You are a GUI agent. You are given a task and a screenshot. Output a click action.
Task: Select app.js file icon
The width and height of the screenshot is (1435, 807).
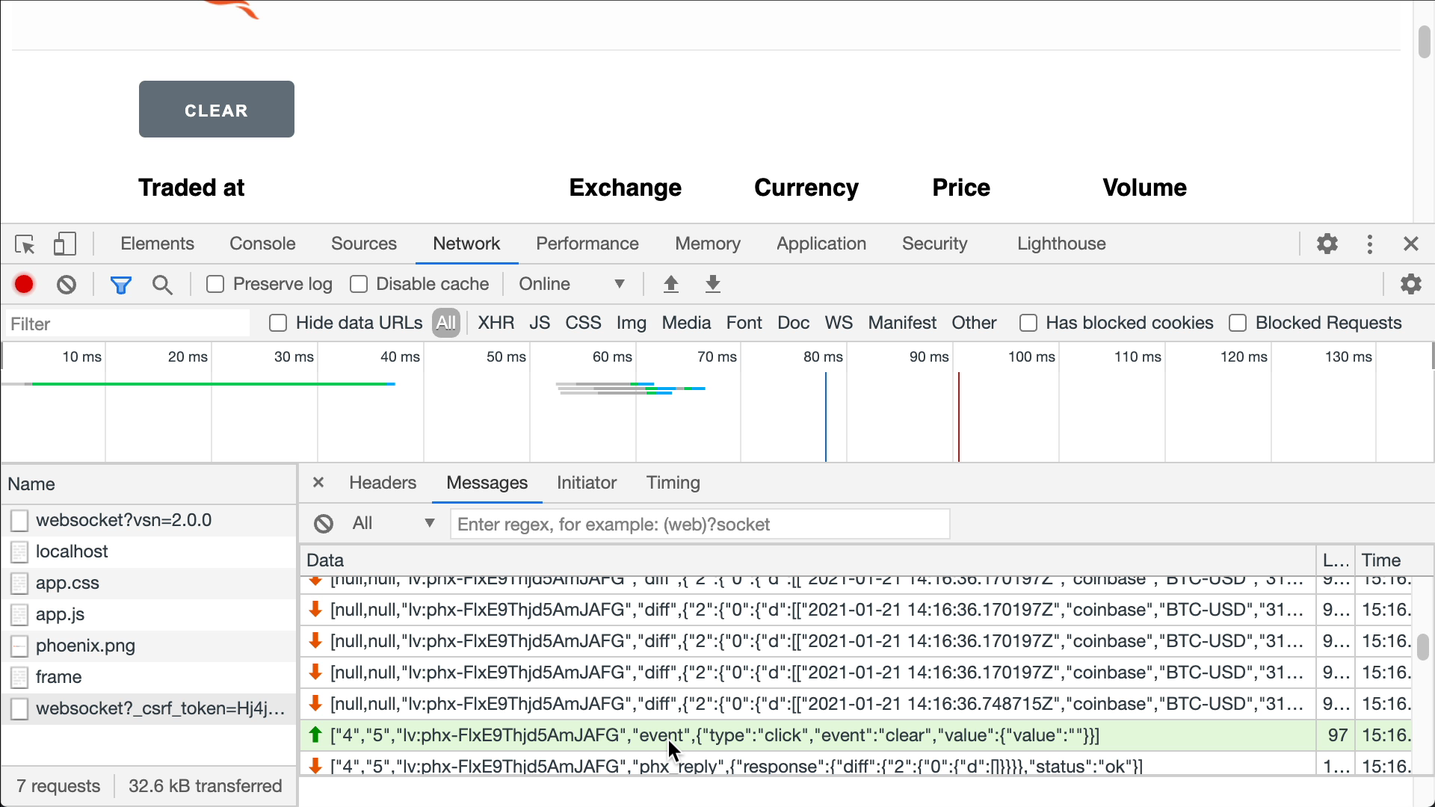[x=20, y=614]
